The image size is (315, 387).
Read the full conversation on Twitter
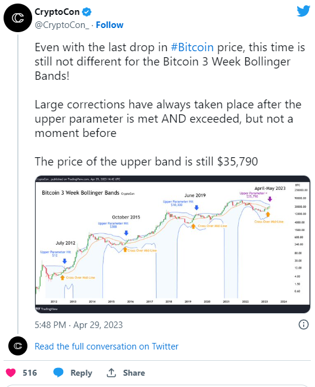pos(107,347)
